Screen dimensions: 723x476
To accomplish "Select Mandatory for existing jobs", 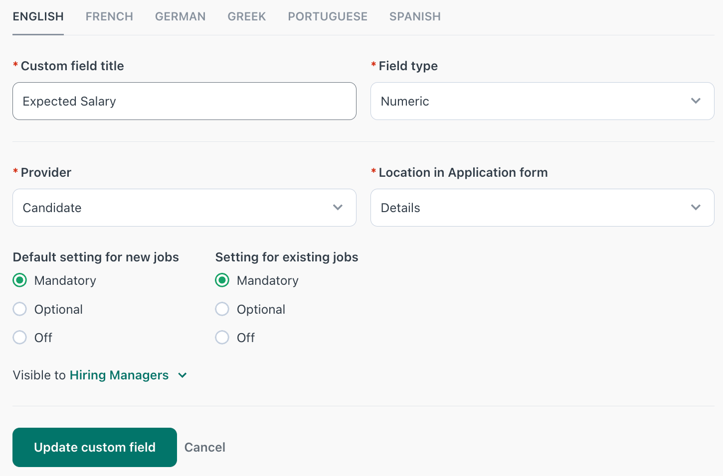I will [x=222, y=280].
